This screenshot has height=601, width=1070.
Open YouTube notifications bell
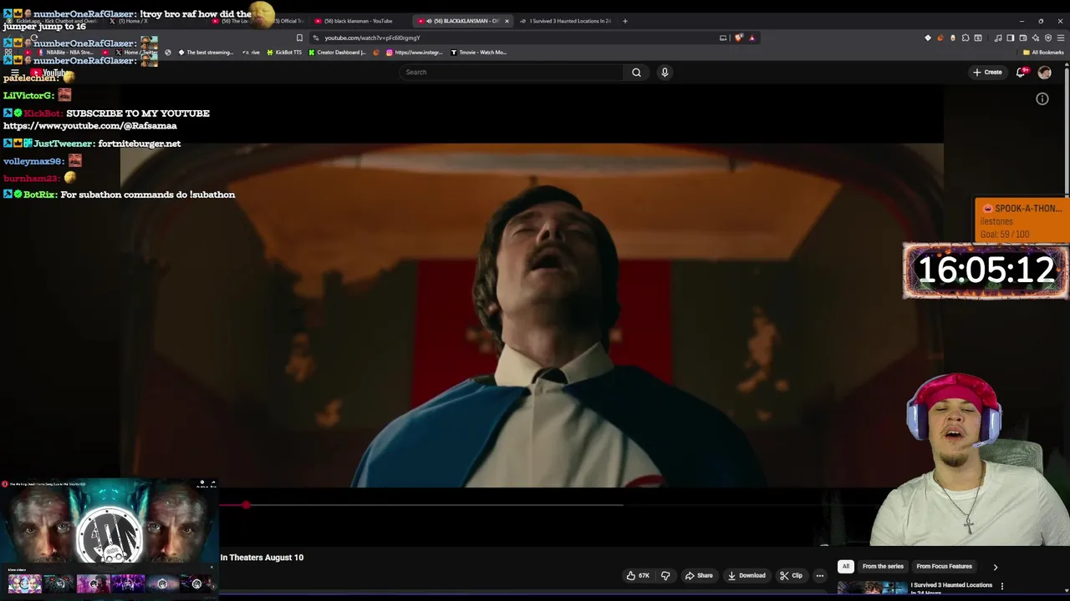1021,73
